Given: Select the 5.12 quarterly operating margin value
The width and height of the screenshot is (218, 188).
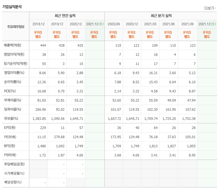Looking at the screenshot, I should point(192,73).
